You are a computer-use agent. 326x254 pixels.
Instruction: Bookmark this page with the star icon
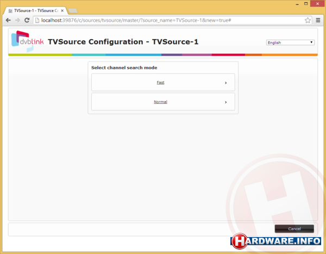pos(308,20)
